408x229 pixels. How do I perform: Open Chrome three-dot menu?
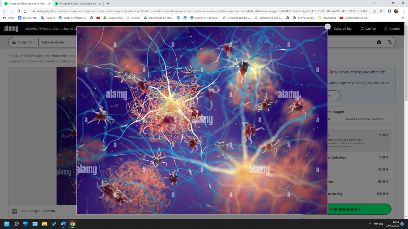(x=403, y=11)
